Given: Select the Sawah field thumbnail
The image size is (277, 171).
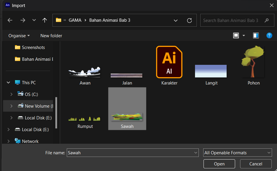Looking at the screenshot, I should click(x=126, y=117).
